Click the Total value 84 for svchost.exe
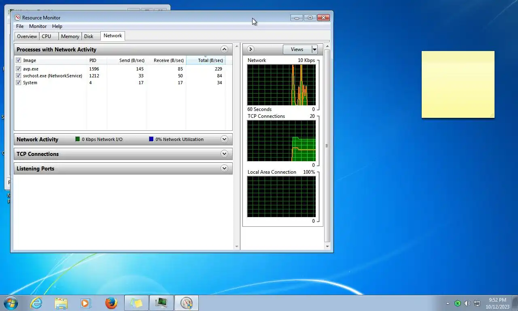Image resolution: width=518 pixels, height=311 pixels. pyautogui.click(x=219, y=76)
